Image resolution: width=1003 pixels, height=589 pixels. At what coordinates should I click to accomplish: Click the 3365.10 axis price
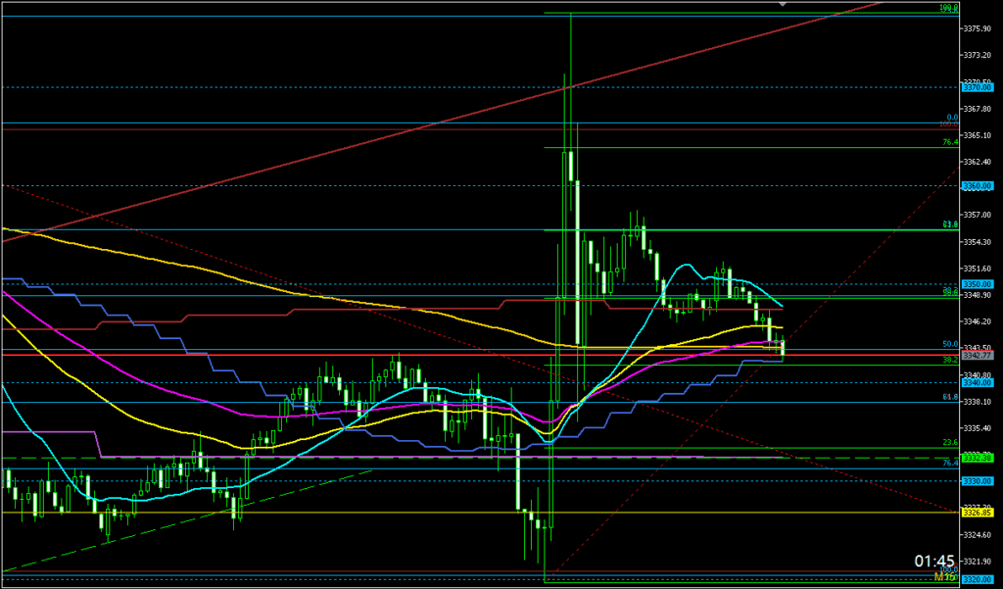976,135
